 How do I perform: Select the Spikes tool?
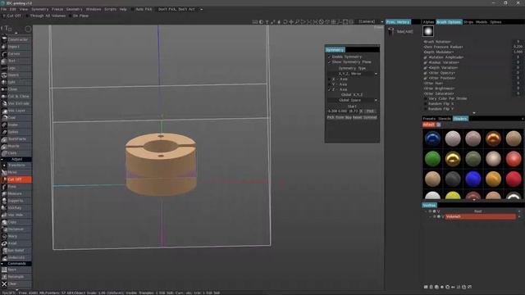(16, 132)
